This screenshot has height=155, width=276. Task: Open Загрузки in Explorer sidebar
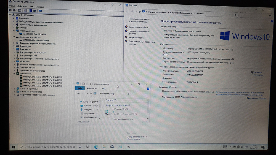pos(88,110)
